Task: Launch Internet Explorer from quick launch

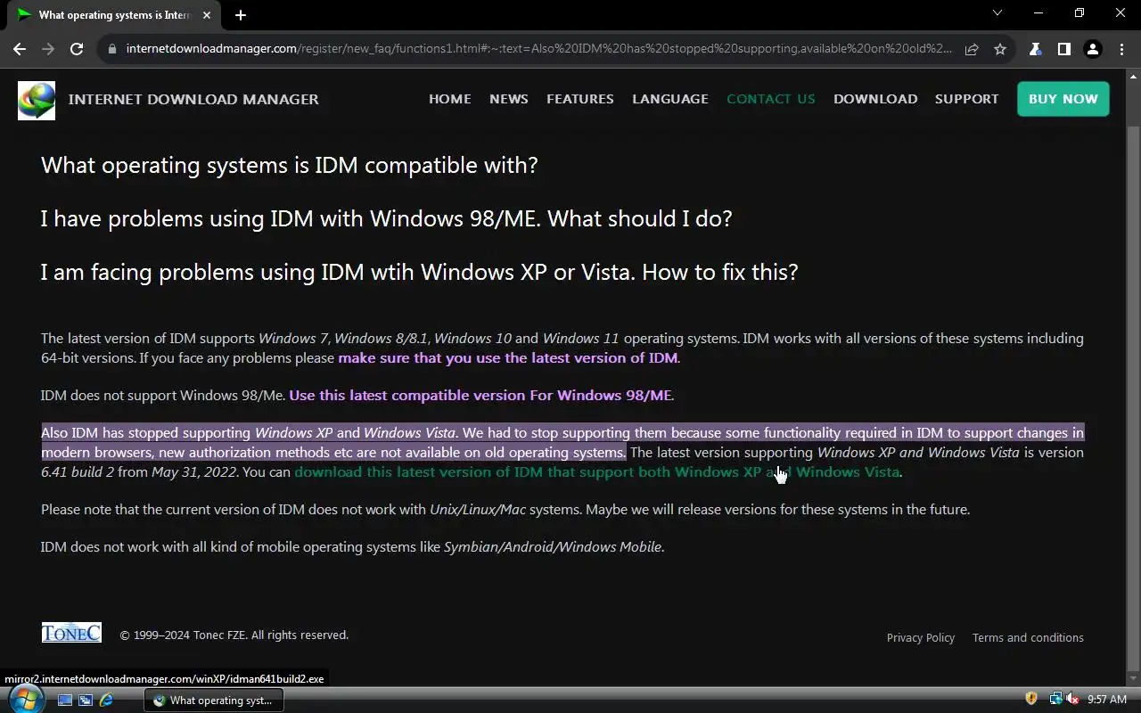Action: tap(107, 701)
